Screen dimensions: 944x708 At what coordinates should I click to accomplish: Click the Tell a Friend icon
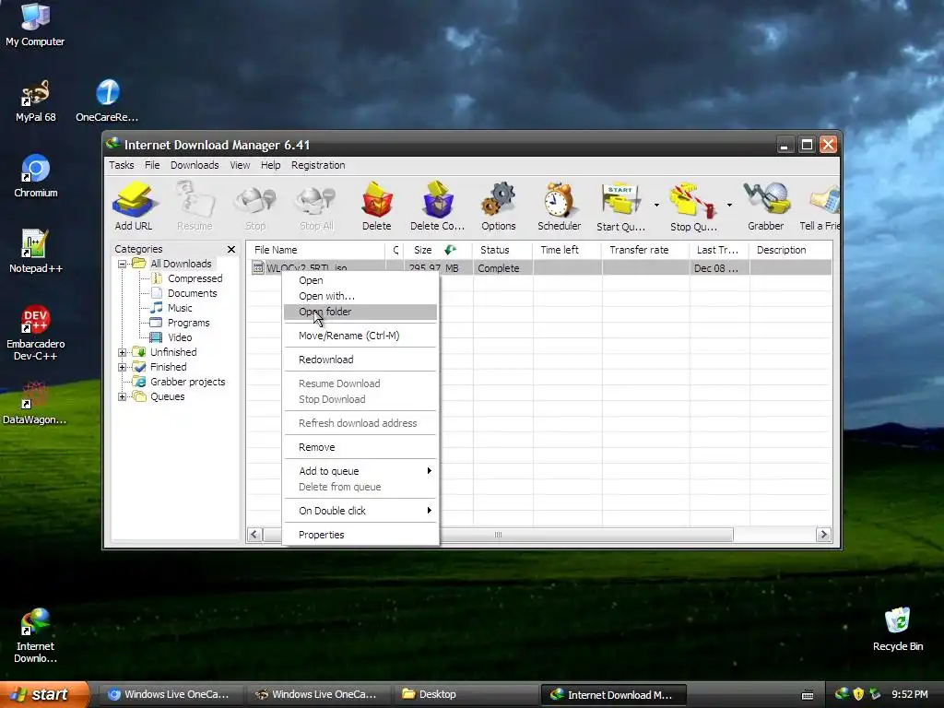pos(820,206)
